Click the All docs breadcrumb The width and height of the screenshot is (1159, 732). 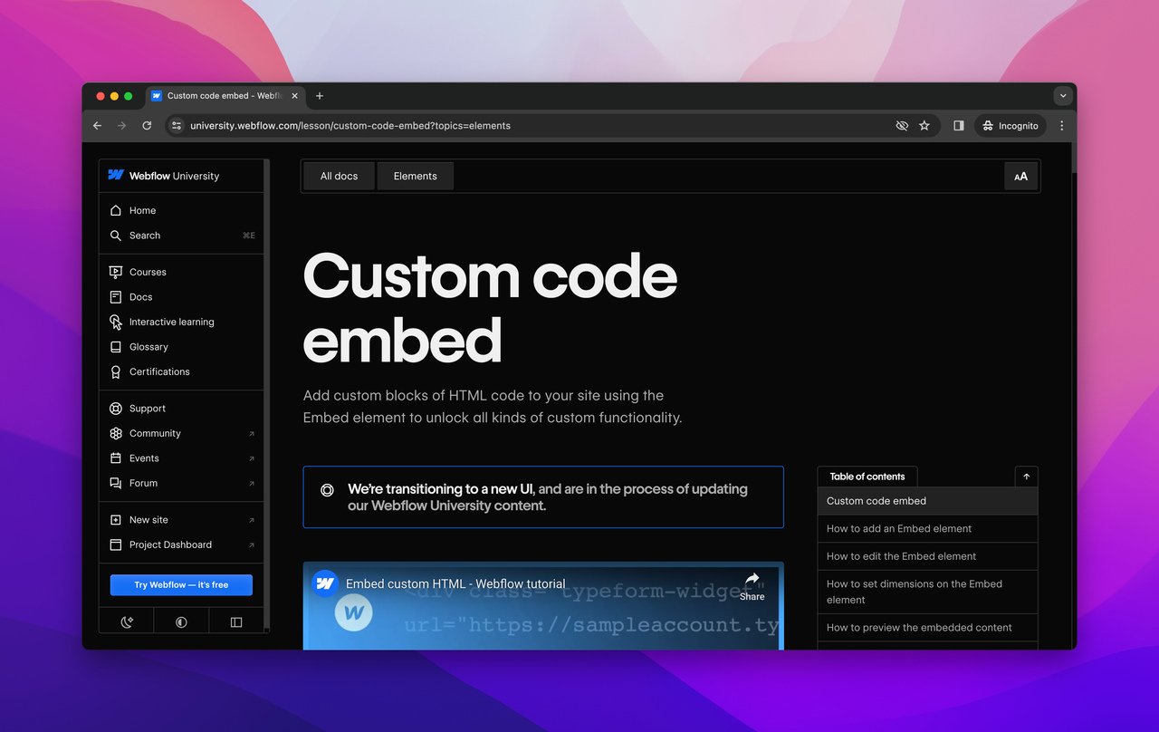coord(340,176)
